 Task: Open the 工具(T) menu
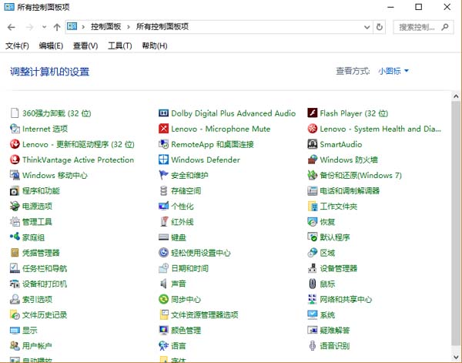(x=119, y=46)
